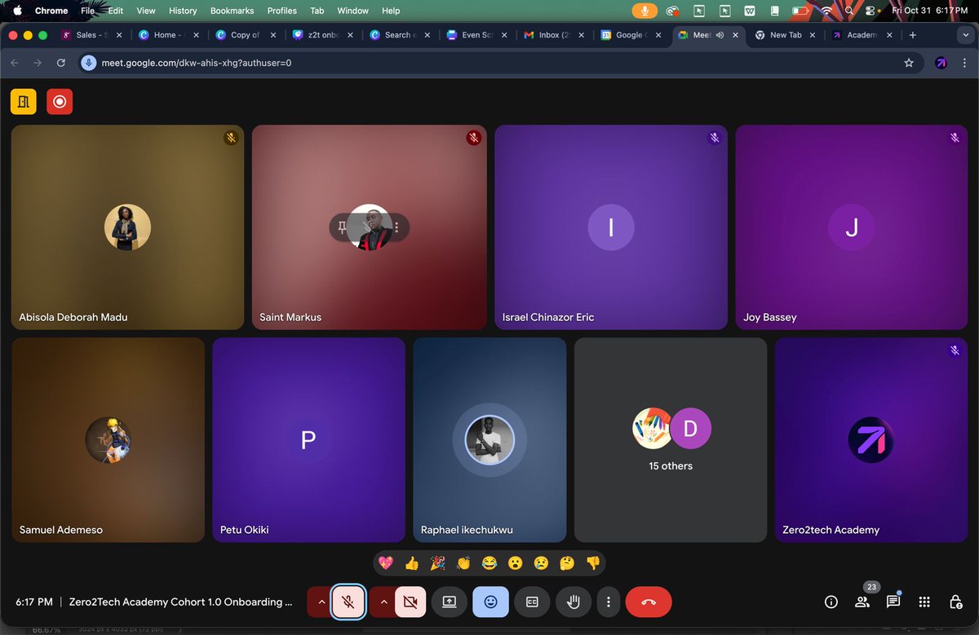Click the red record extension icon
This screenshot has height=635, width=979.
tap(60, 102)
